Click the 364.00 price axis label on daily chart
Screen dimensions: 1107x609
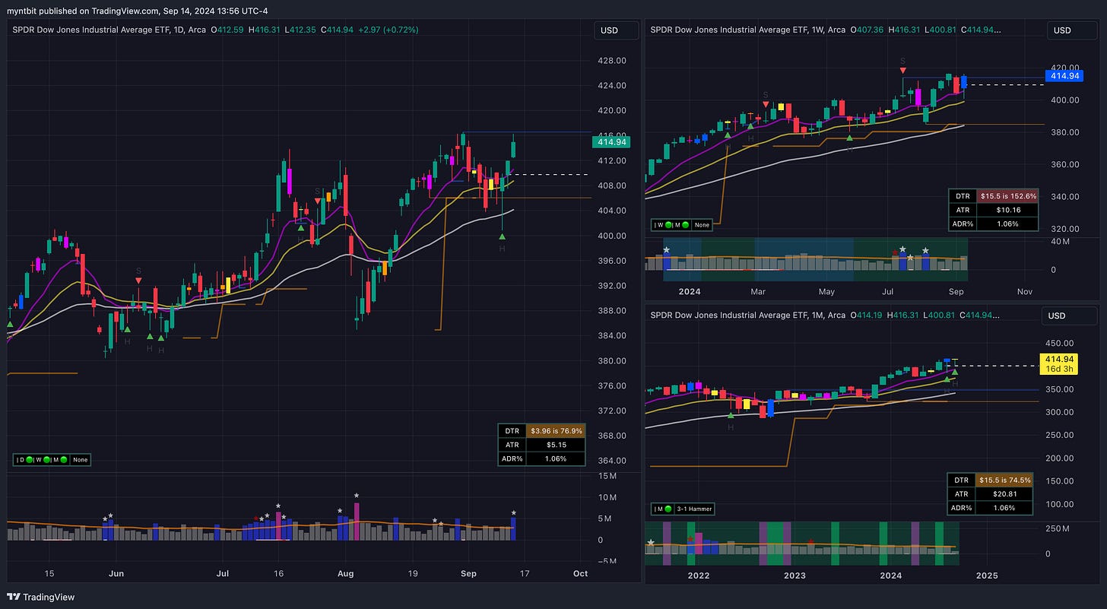click(x=612, y=461)
